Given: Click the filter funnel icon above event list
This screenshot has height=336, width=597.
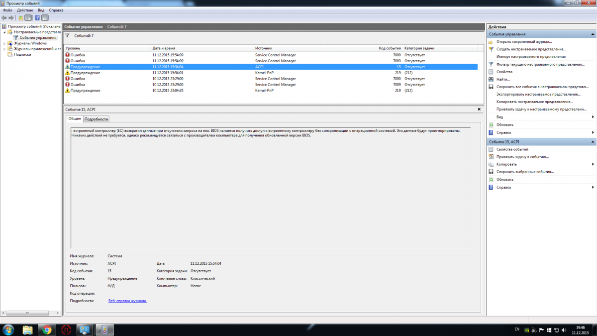Looking at the screenshot, I should click(68, 36).
